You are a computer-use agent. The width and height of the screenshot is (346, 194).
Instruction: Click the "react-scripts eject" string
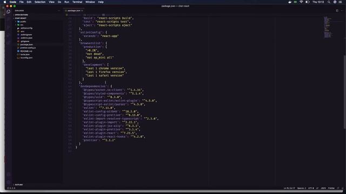coord(115,25)
